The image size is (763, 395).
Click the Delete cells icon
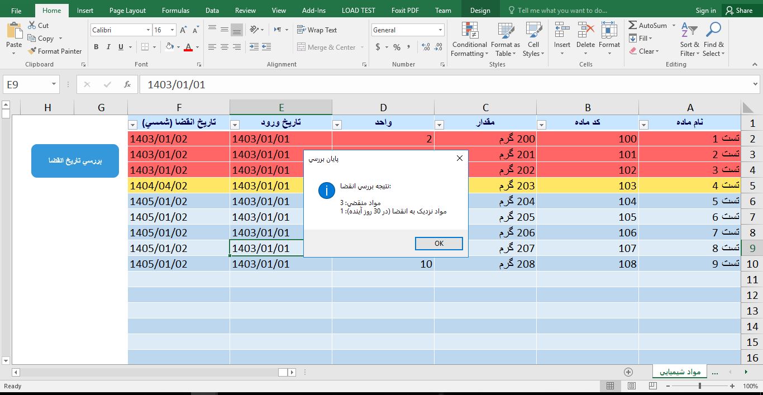click(x=585, y=31)
